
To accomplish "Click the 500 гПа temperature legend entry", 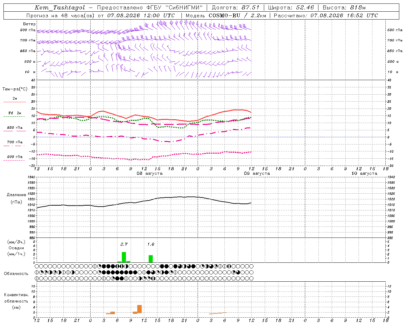I will click(x=15, y=157).
